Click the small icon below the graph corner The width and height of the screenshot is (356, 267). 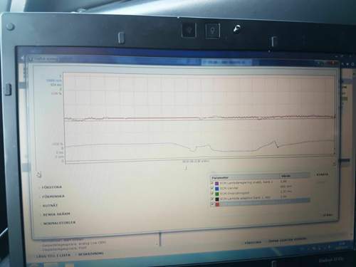[39, 174]
